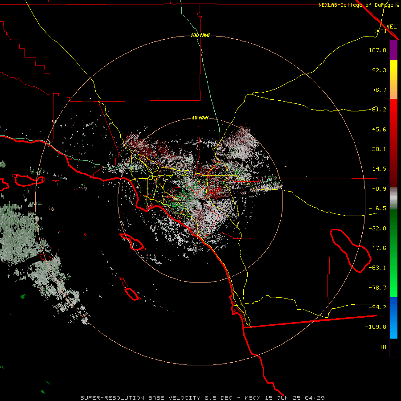Click the 100 NMI range ring label

click(x=200, y=35)
